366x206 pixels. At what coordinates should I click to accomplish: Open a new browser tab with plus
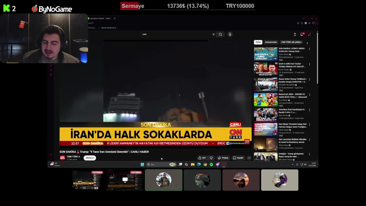(115, 18)
